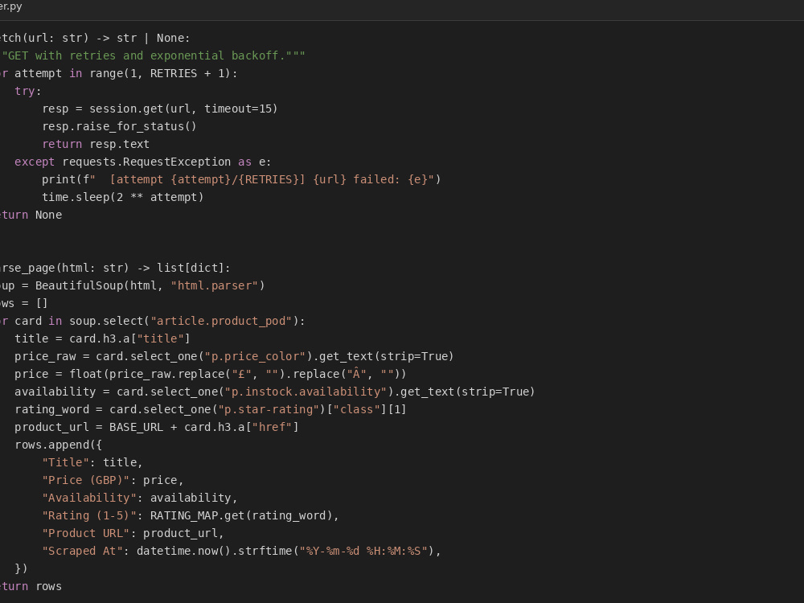Click 'BASE_URL' in product_url assignment
This screenshot has height=603, width=804.
tap(137, 427)
